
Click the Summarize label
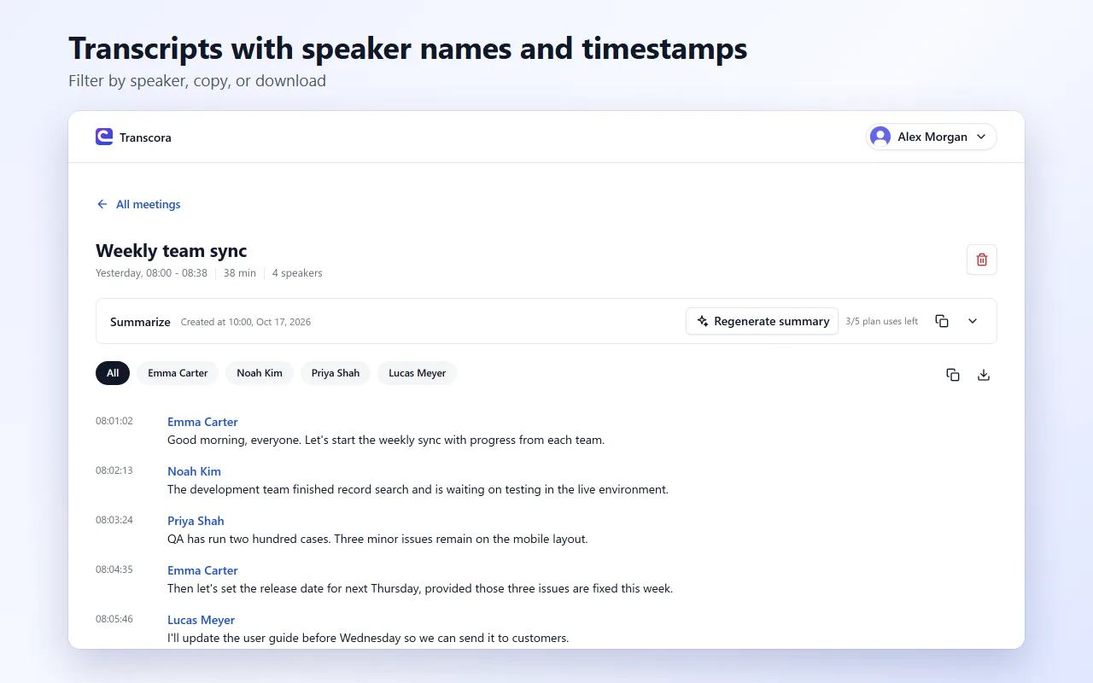(140, 322)
